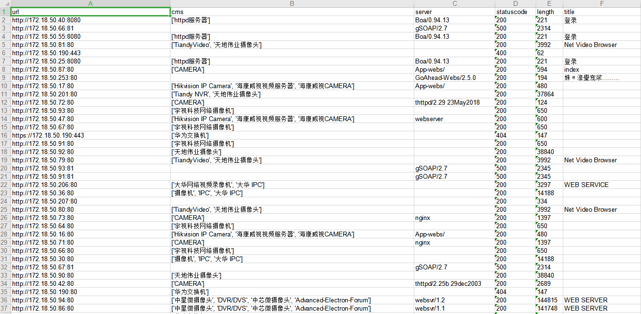Select the length cell 141748

click(549, 308)
